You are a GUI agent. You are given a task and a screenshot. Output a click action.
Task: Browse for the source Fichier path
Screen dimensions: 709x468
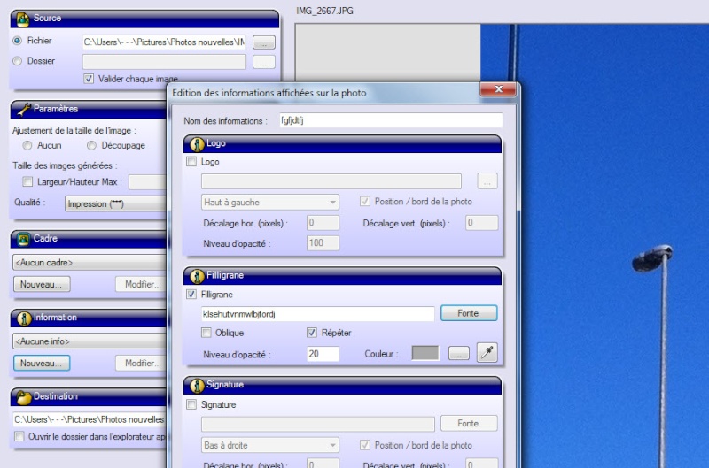pyautogui.click(x=263, y=42)
